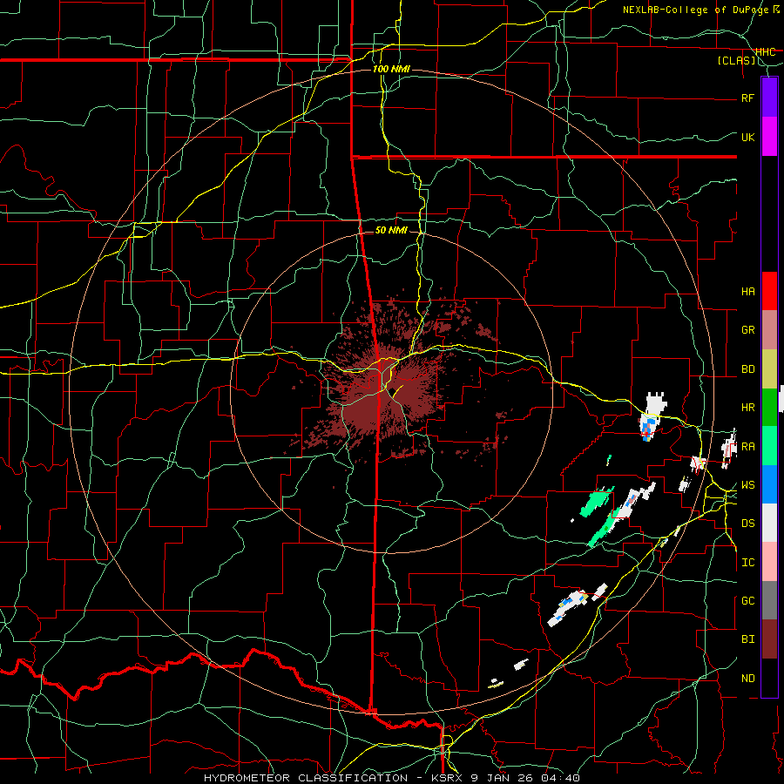Viewport: 784px width, 784px height.
Task: Click the light pink IC legend swatch
Action: [769, 562]
